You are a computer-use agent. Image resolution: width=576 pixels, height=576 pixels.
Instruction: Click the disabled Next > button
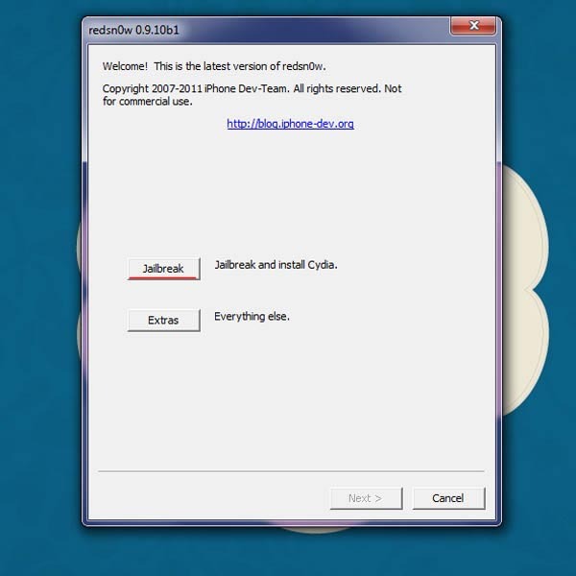(367, 498)
